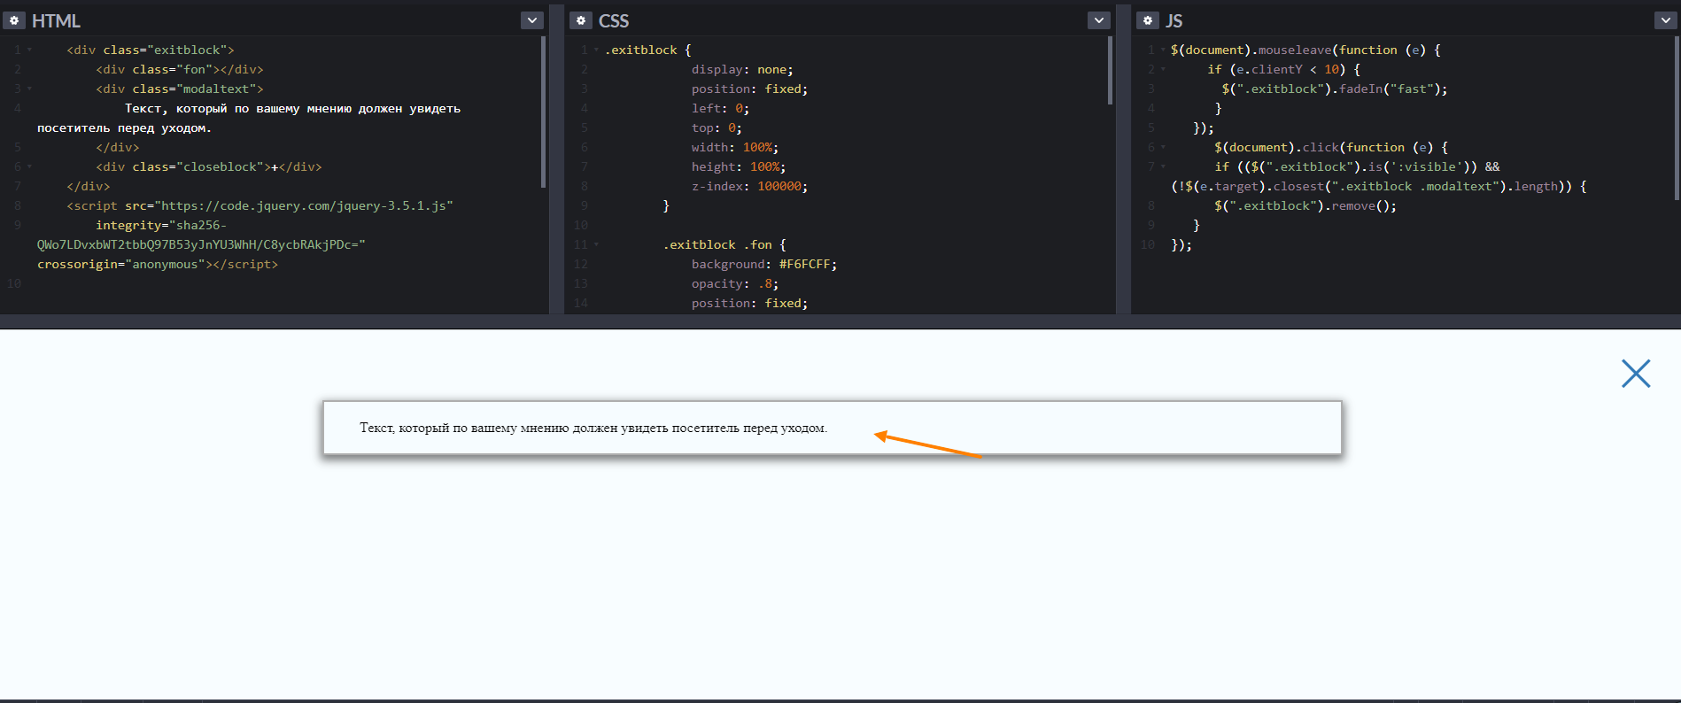This screenshot has height=703, width=1681.
Task: Click the integrity="sha256-" attribute line
Action: pyautogui.click(x=161, y=226)
